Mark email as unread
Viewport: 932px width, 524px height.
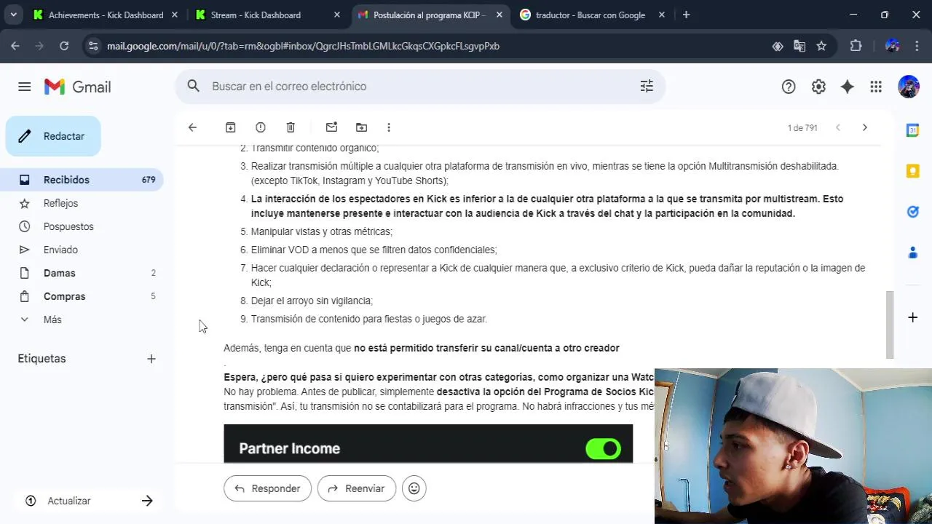pyautogui.click(x=331, y=127)
